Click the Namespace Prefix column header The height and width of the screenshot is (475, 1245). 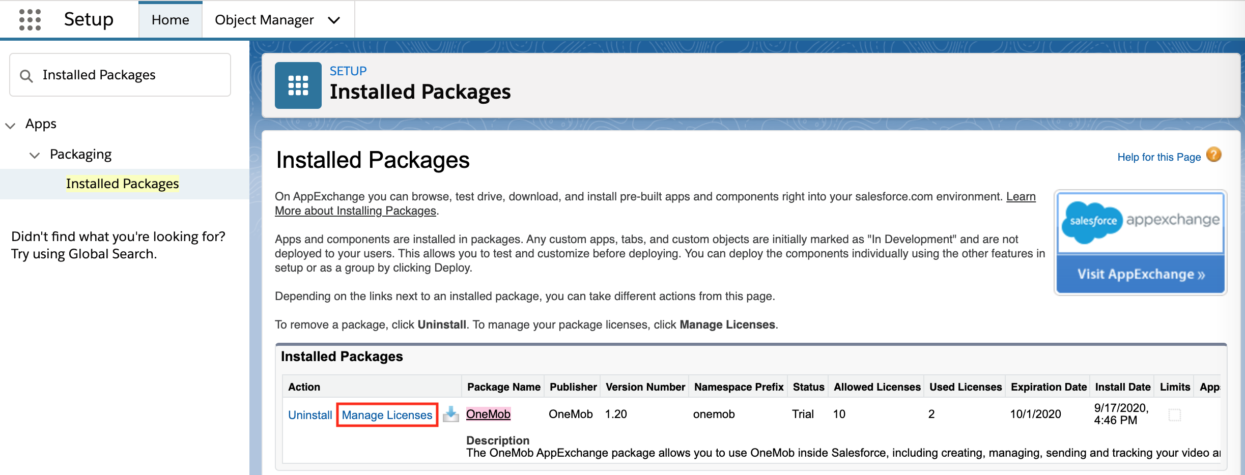click(739, 387)
